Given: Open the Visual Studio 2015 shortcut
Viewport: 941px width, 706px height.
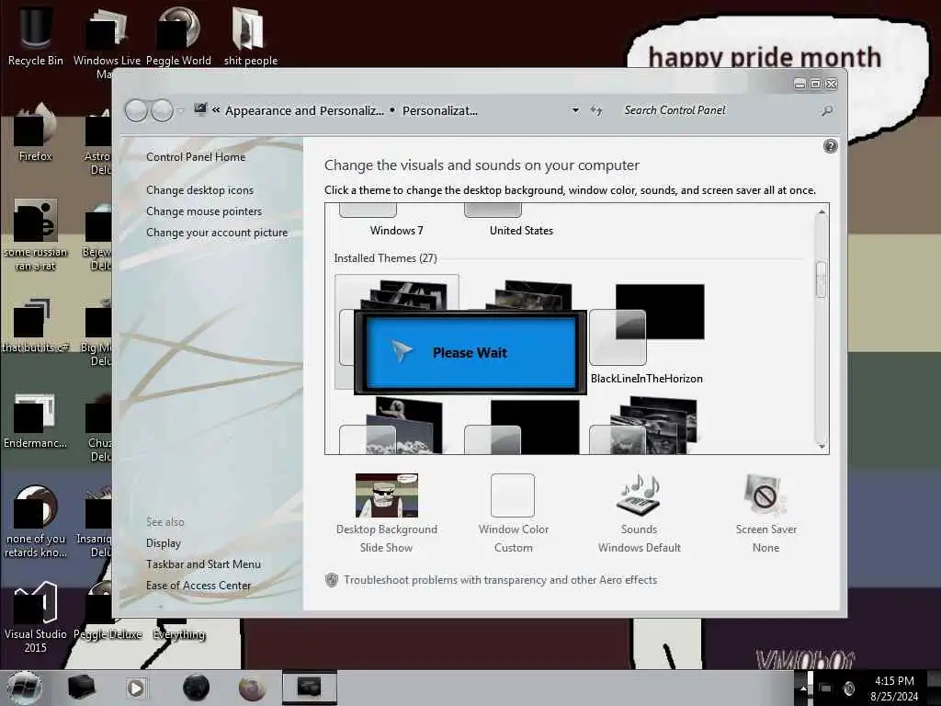Looking at the screenshot, I should (36, 615).
